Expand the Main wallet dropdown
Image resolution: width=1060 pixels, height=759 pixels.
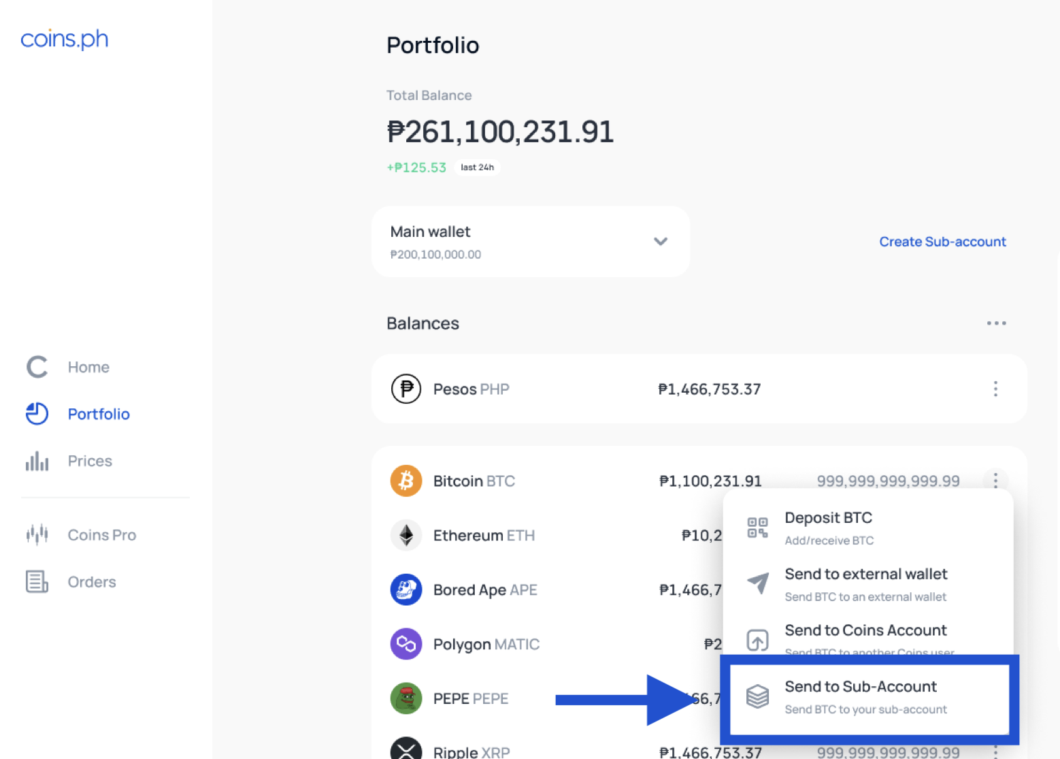531,242
